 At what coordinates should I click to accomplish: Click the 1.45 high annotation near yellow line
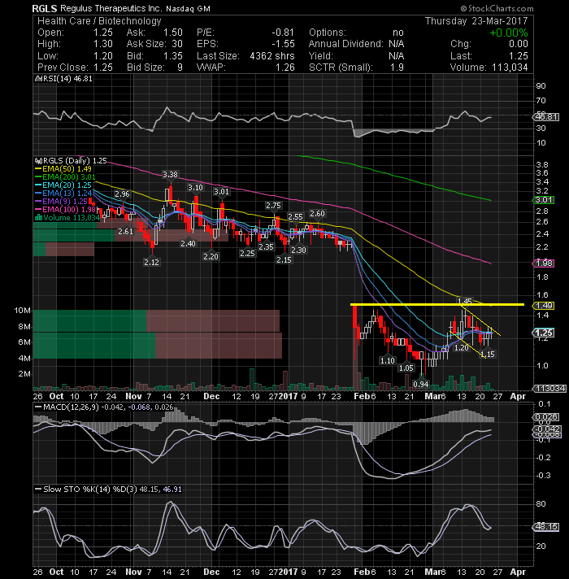(465, 302)
